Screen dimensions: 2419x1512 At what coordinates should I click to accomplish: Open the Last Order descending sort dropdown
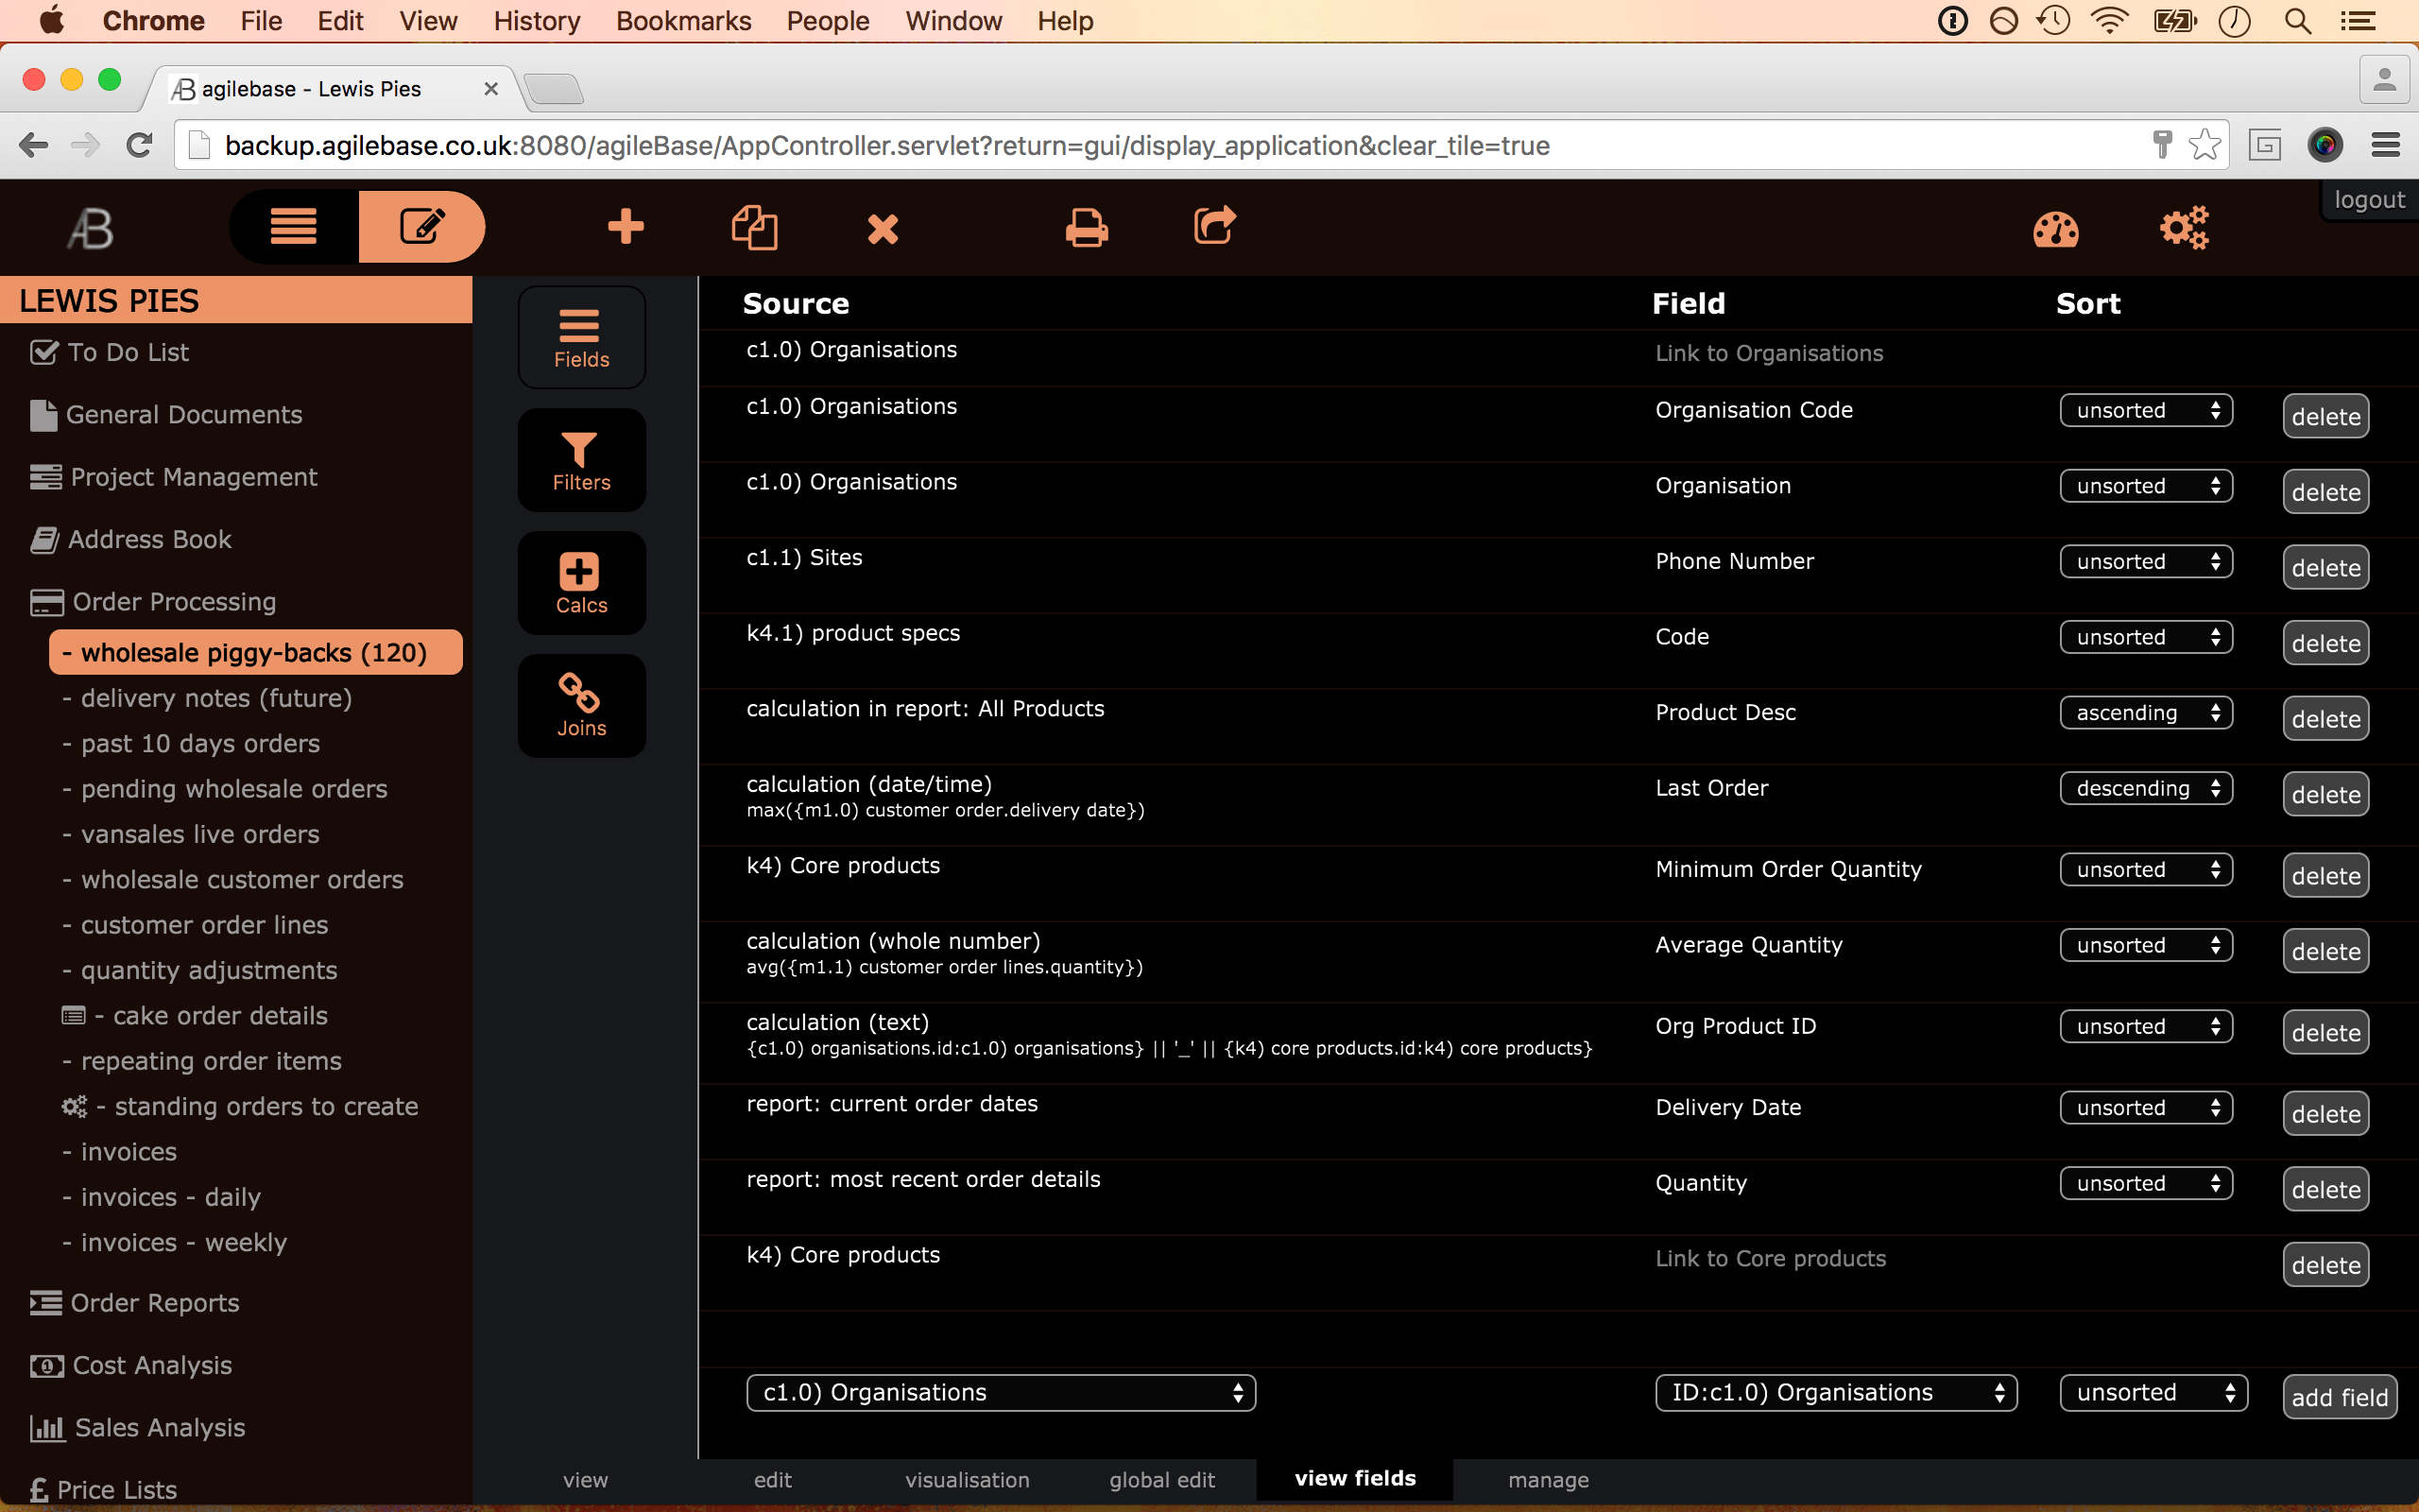(x=2145, y=789)
